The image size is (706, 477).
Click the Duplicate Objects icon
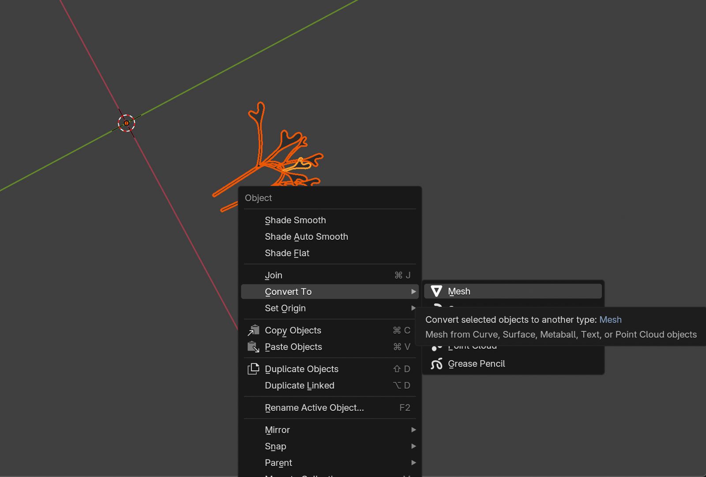click(x=253, y=369)
